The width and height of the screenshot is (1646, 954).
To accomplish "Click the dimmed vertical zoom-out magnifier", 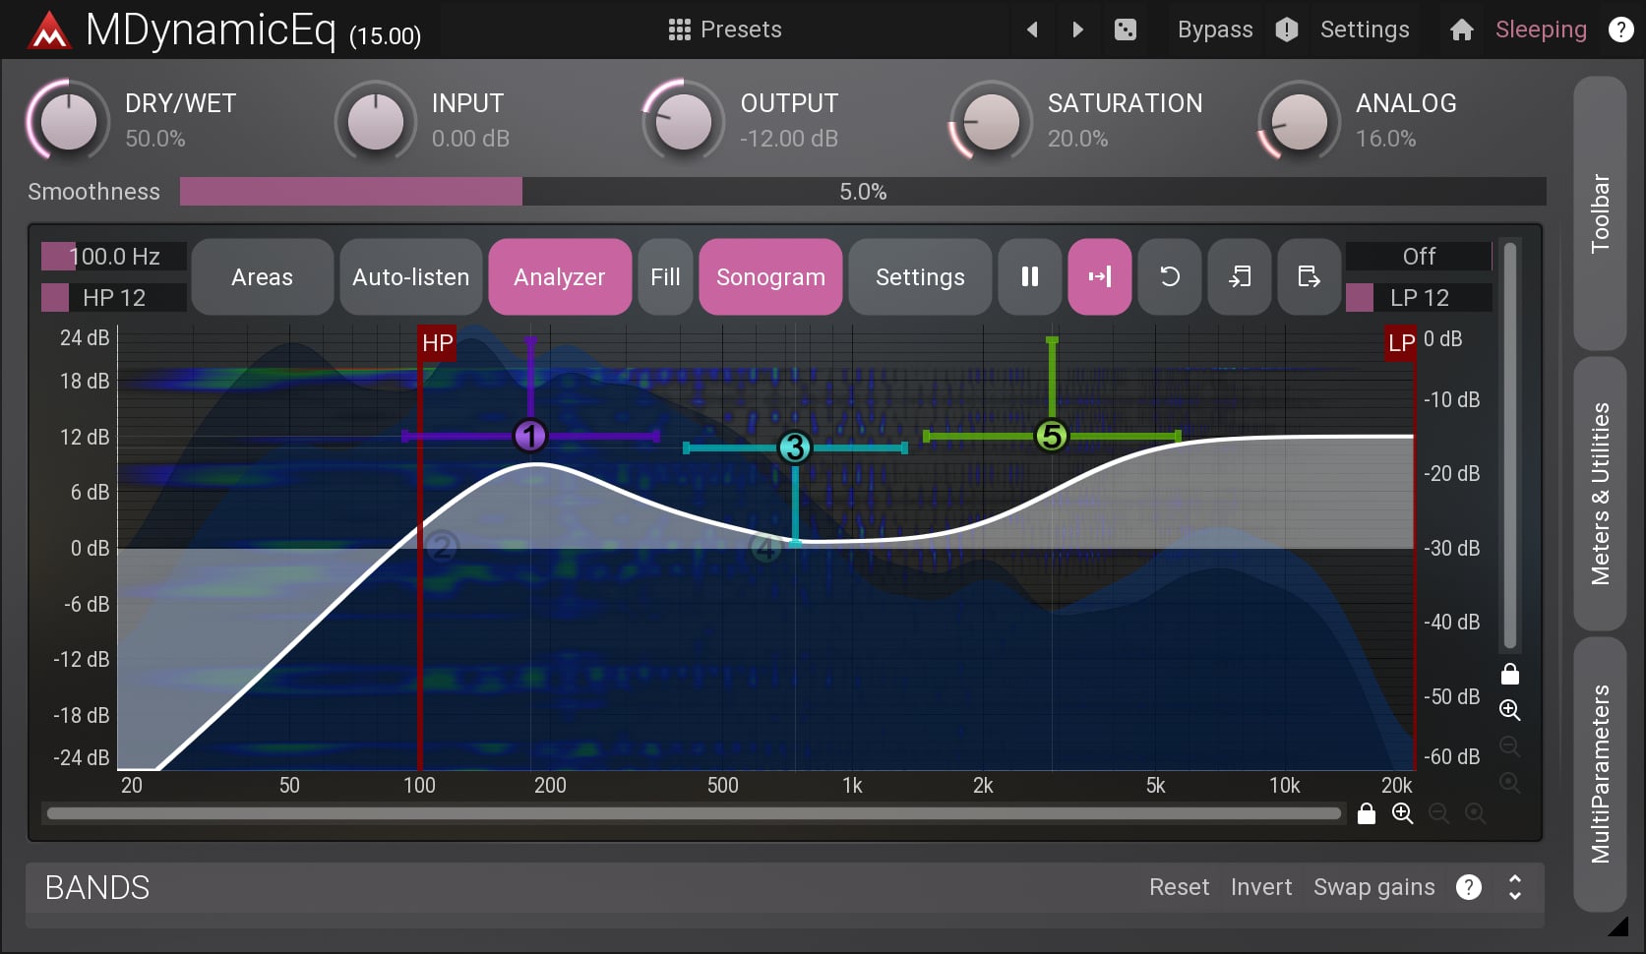I will pyautogui.click(x=1510, y=746).
